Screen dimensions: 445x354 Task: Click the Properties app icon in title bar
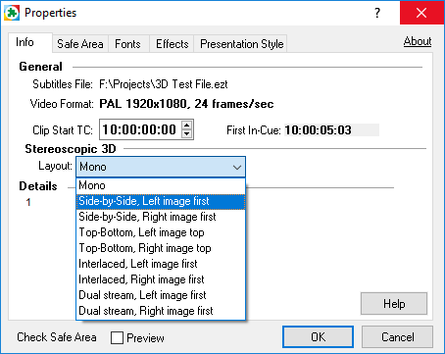(12, 13)
